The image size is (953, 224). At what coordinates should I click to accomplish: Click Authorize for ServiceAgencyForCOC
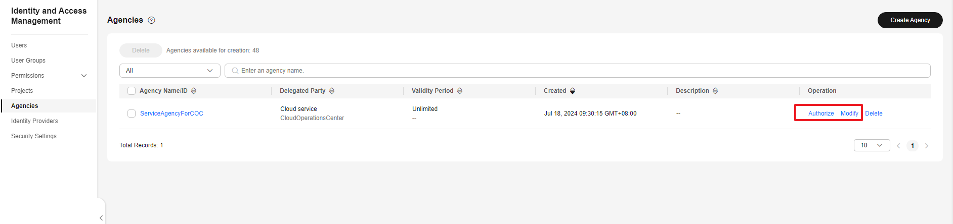coord(821,114)
